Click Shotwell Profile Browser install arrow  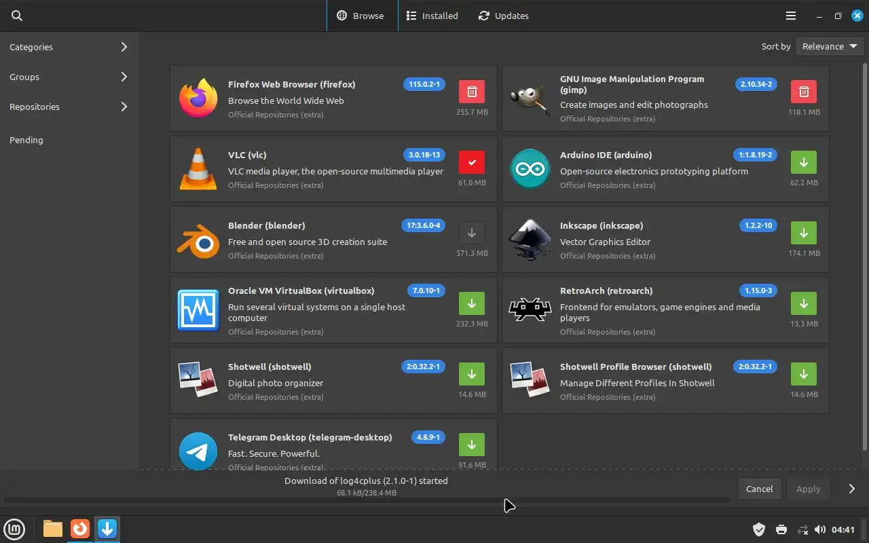click(804, 374)
